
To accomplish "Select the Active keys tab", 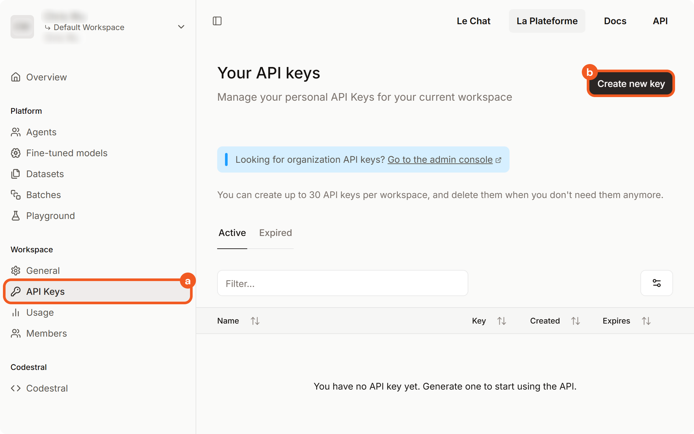I will [232, 233].
